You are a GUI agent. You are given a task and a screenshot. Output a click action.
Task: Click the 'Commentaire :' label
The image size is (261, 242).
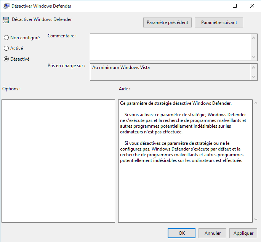tap(62, 36)
